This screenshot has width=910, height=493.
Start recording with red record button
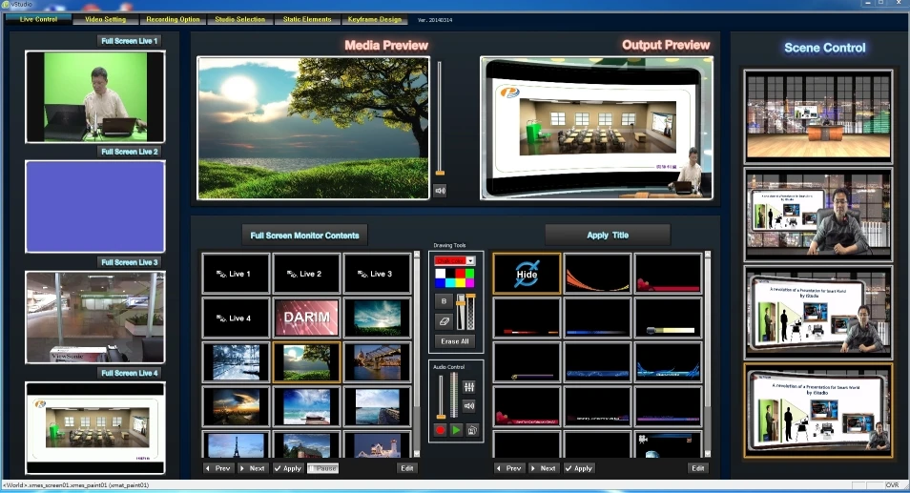click(x=440, y=430)
